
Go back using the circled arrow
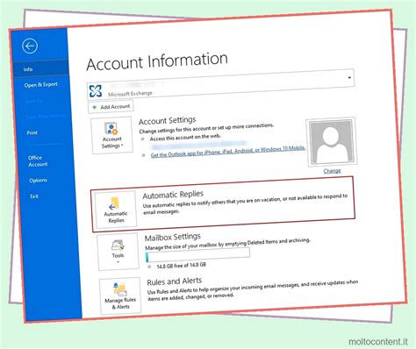30,46
